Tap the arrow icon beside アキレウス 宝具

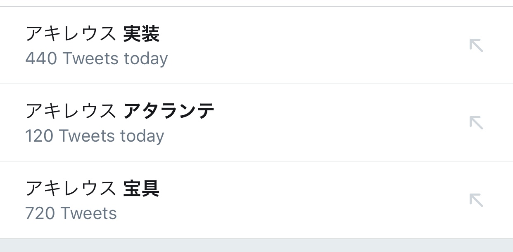coord(476,200)
